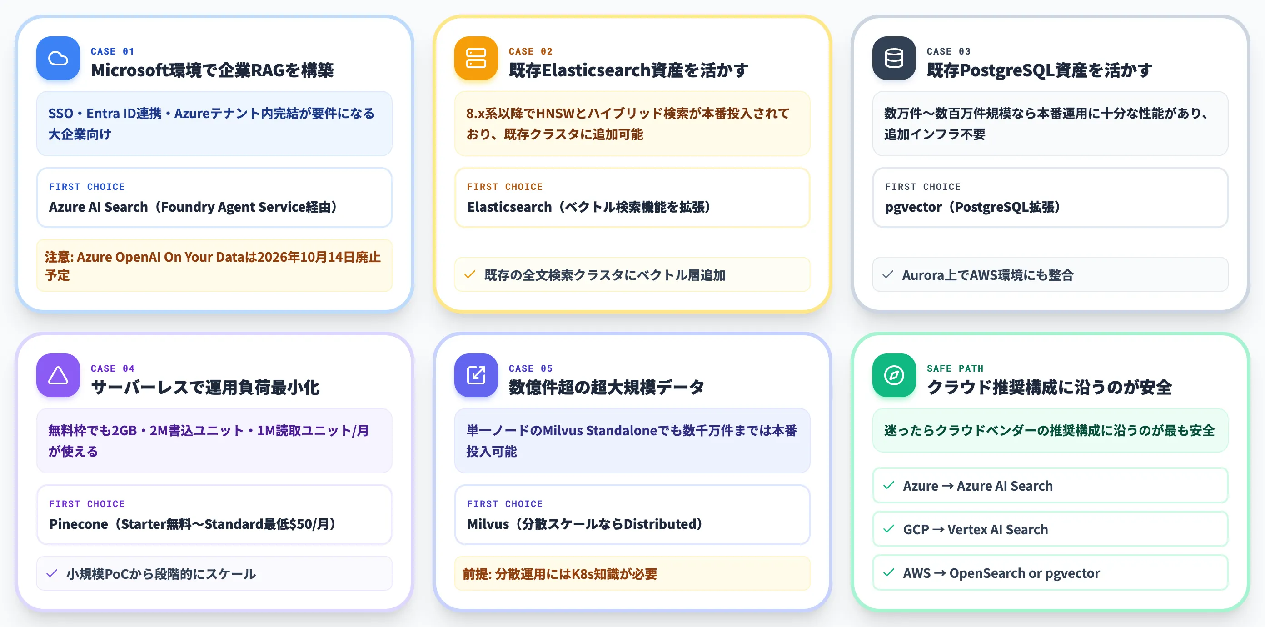Viewport: 1265px width, 627px height.
Task: Click the 8.x系以降でHNSW description box
Action: (x=632, y=124)
